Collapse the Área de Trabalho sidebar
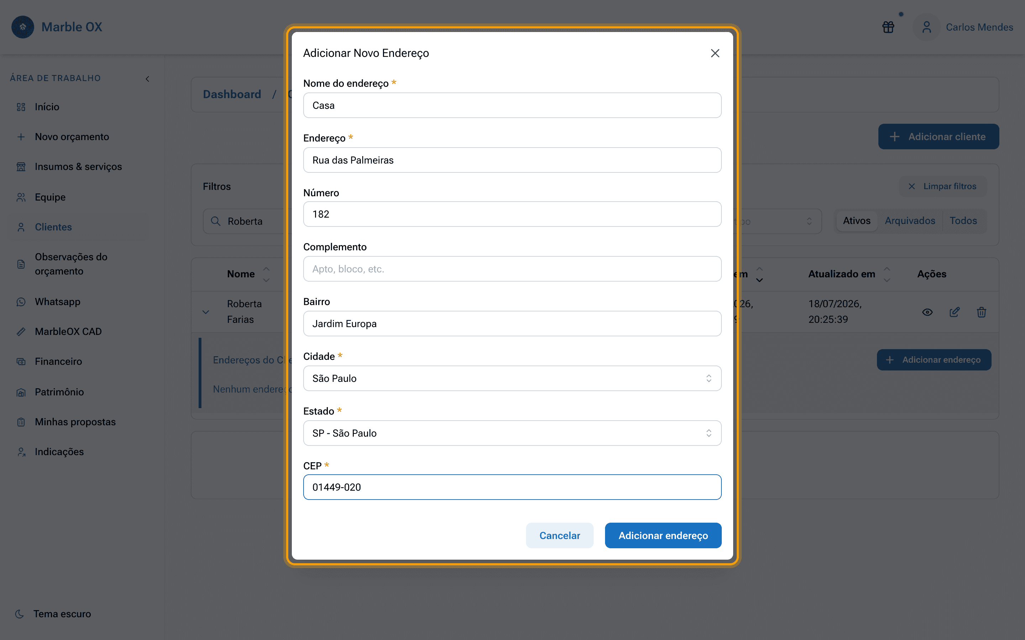This screenshot has height=640, width=1025. (147, 79)
